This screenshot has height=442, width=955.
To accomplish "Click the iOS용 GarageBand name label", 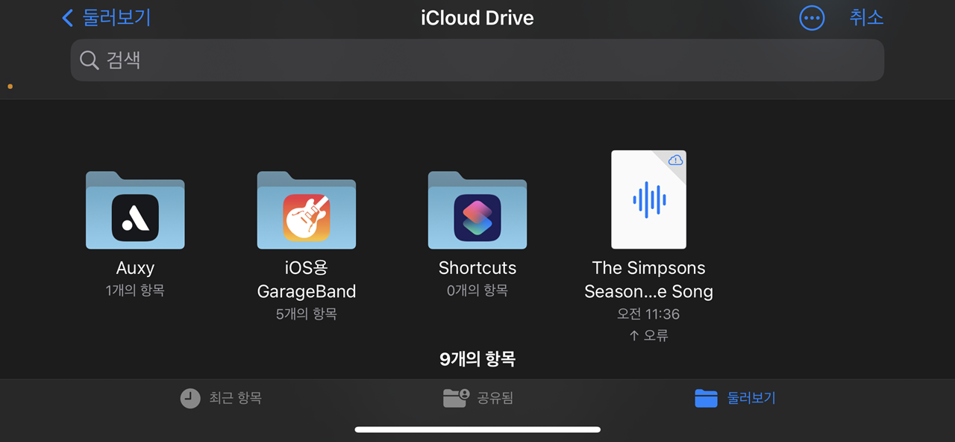I will (x=306, y=280).
